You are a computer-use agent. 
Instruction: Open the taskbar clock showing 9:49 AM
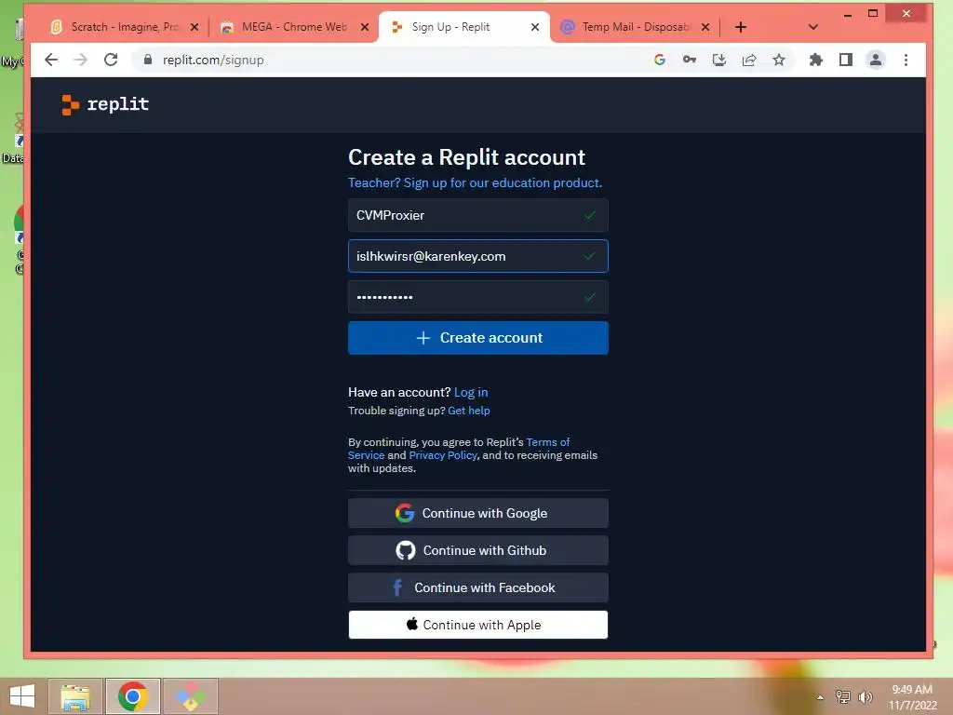[912, 697]
